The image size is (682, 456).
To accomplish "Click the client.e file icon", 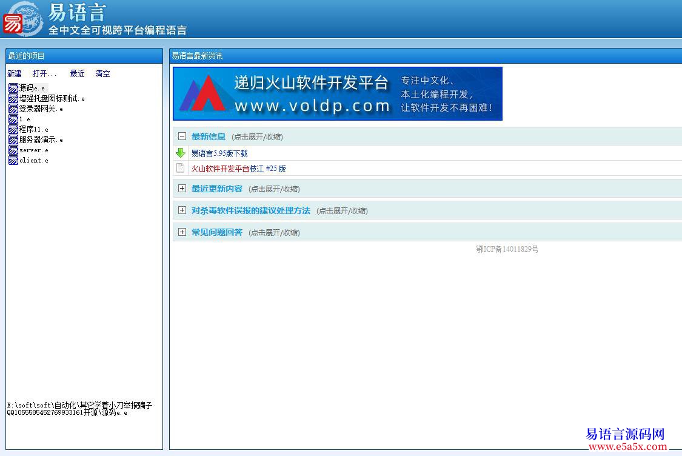I will point(12,160).
